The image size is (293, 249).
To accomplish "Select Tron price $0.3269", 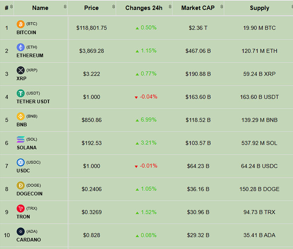I will tap(91, 212).
